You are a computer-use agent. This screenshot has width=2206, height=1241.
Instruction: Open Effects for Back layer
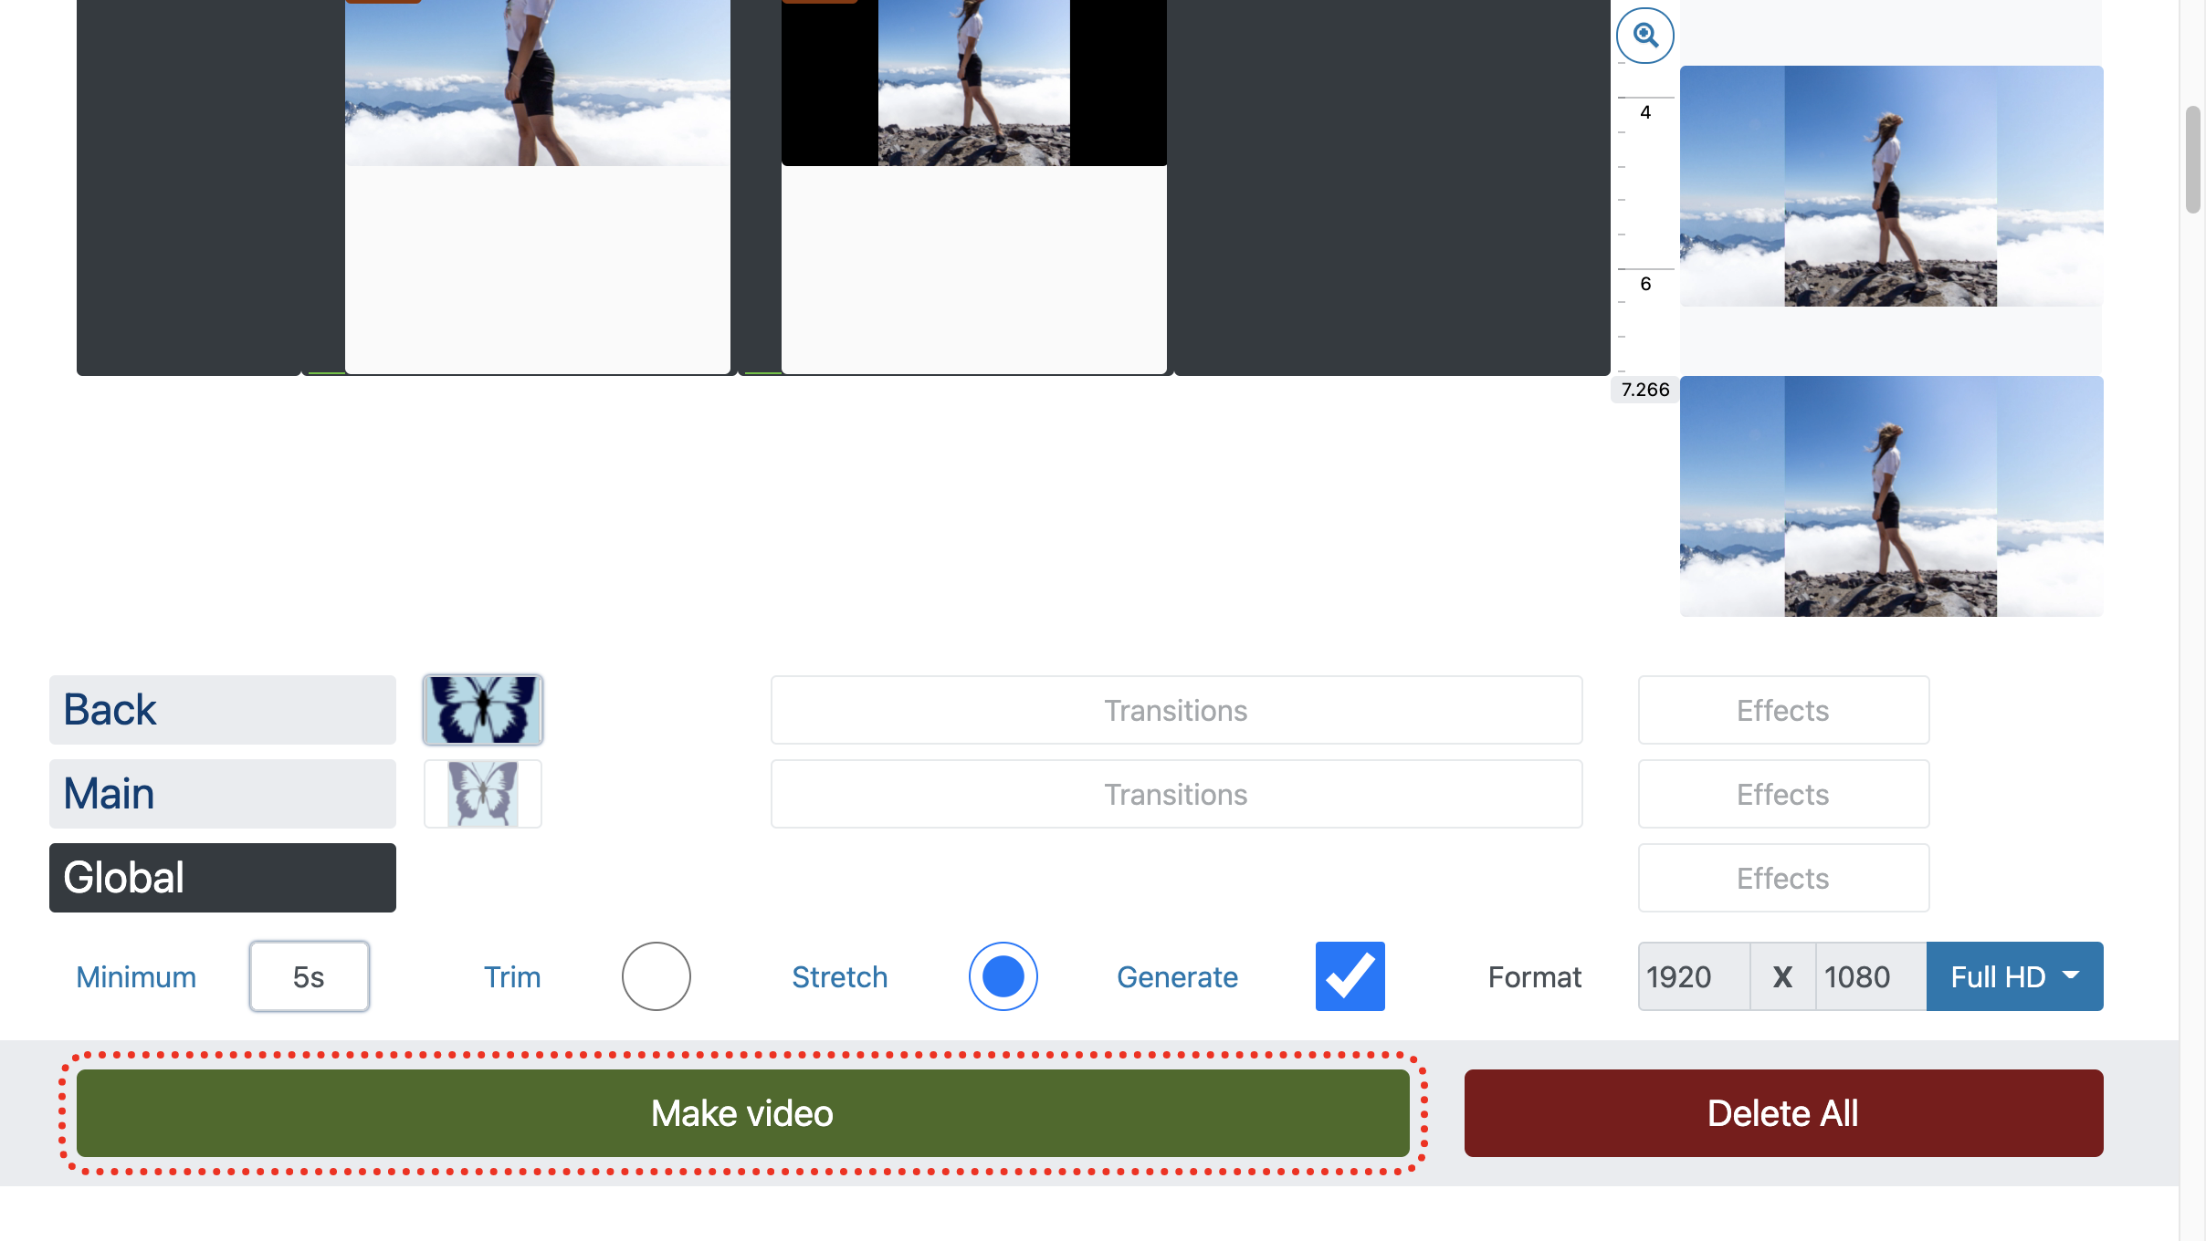coord(1781,708)
